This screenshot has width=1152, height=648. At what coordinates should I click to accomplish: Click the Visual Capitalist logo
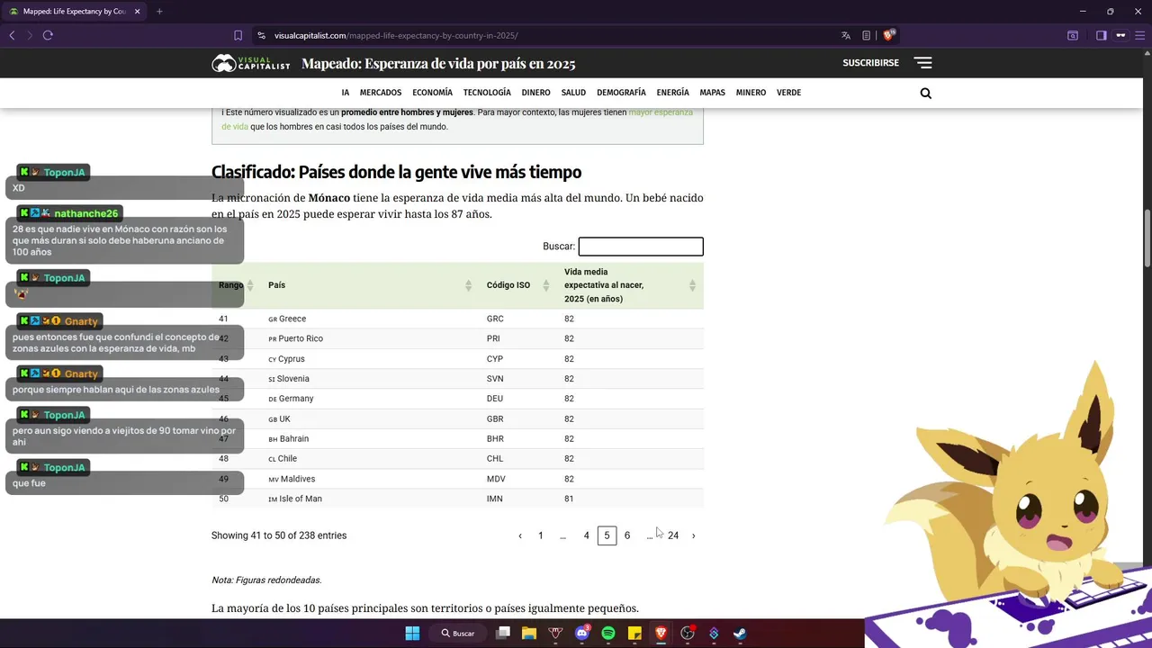tap(251, 63)
